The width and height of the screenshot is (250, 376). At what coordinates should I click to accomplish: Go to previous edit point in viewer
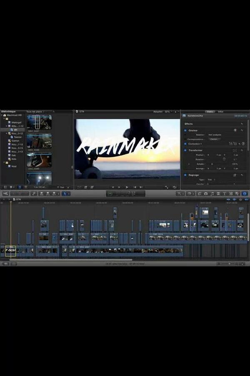point(135,187)
